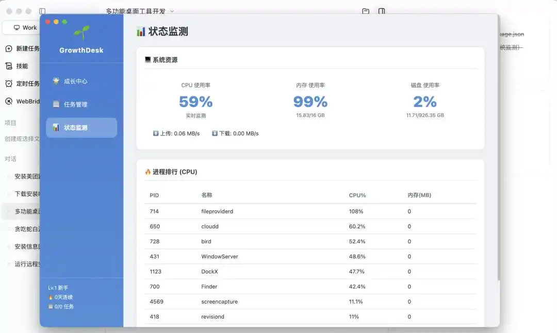
Task: Click the 99% memory usage value
Action: (x=310, y=102)
